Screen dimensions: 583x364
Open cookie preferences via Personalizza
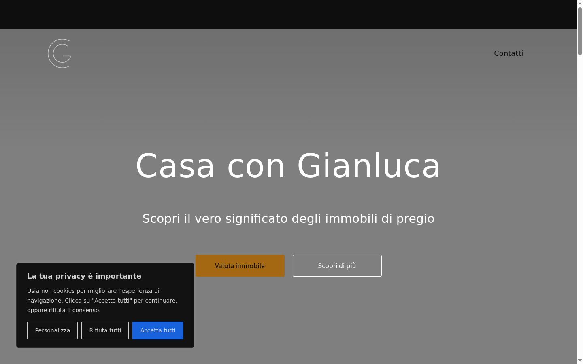pyautogui.click(x=53, y=330)
